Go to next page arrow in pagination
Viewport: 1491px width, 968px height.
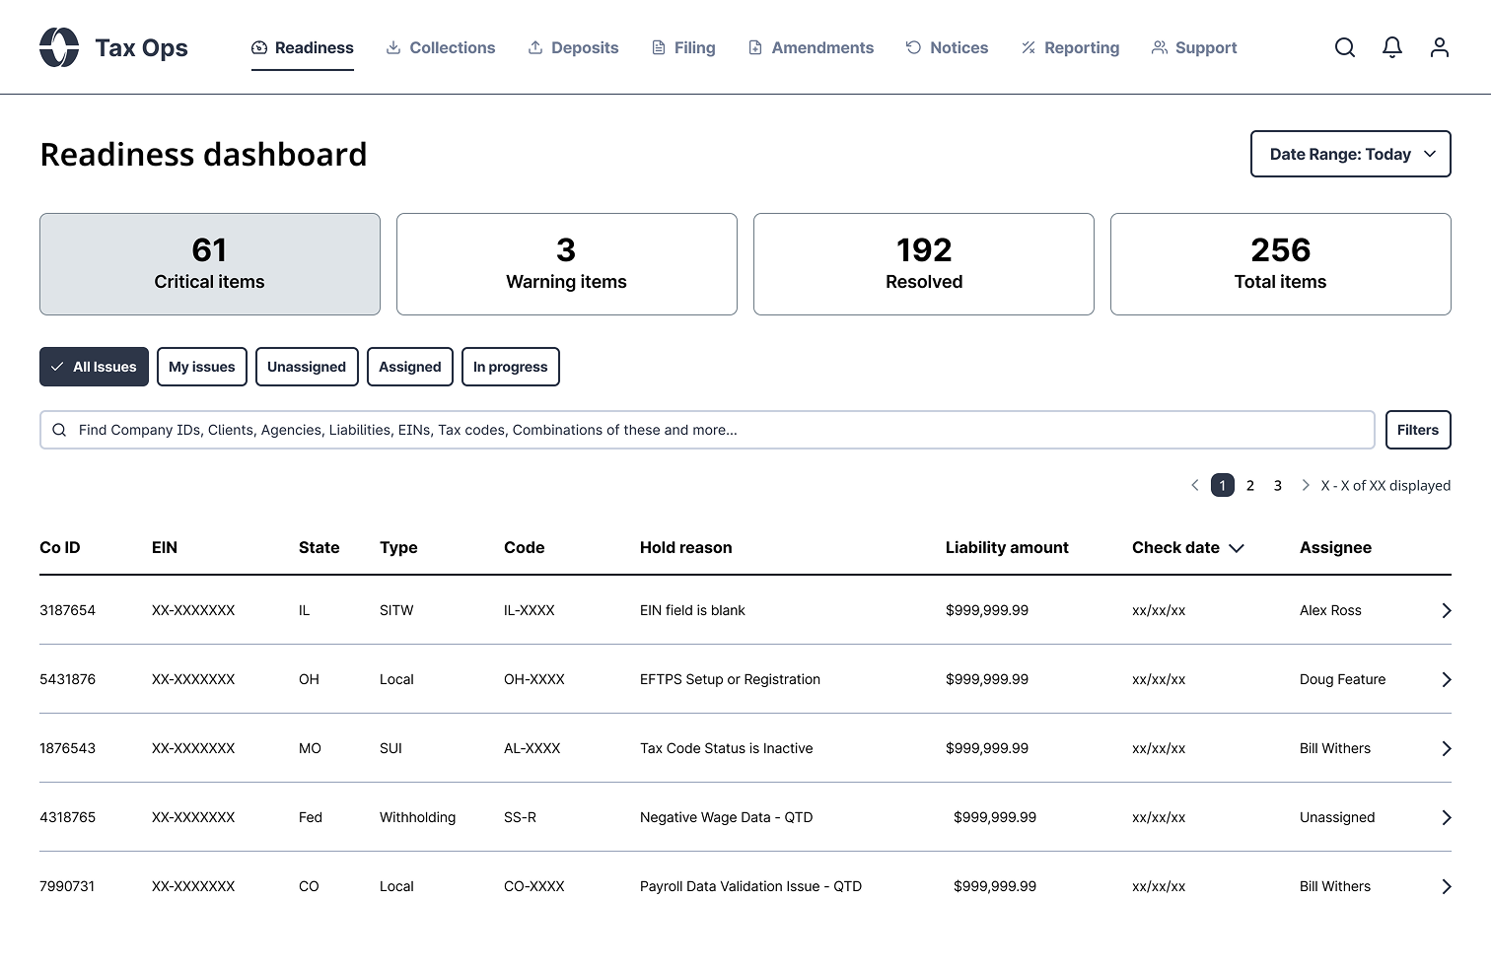point(1305,485)
